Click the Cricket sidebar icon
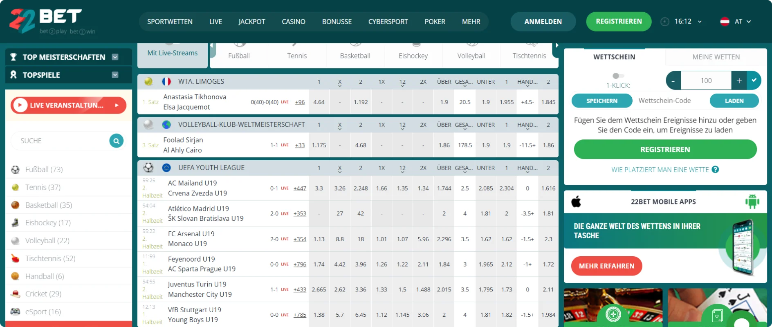The width and height of the screenshot is (772, 327). [15, 294]
